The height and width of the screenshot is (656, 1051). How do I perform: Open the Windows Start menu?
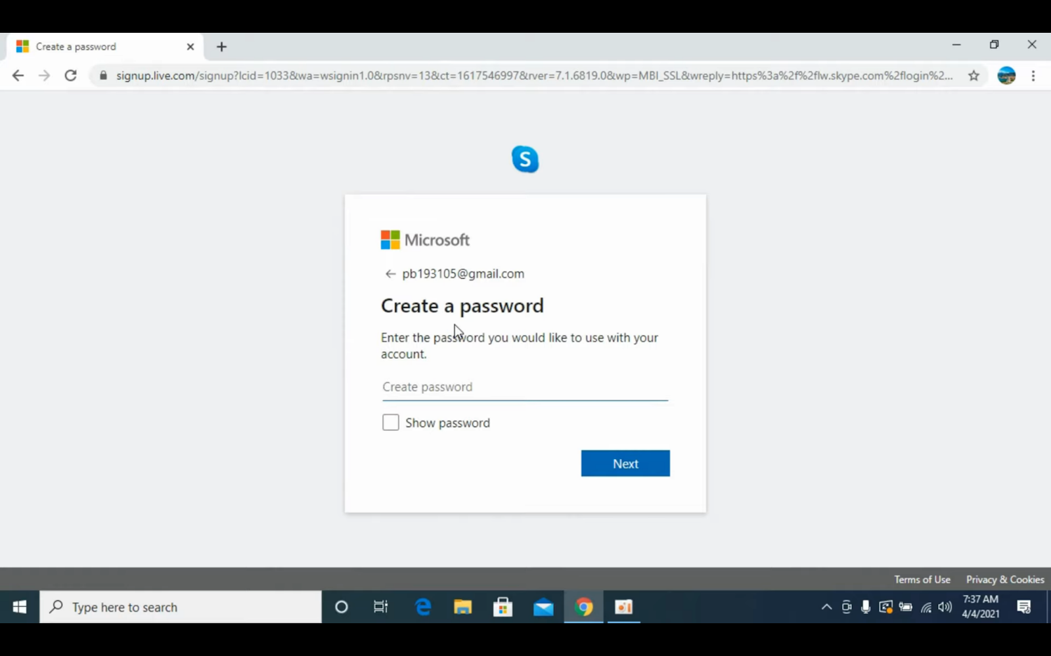pyautogui.click(x=19, y=607)
